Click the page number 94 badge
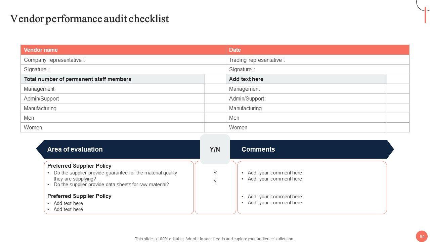 point(422,236)
